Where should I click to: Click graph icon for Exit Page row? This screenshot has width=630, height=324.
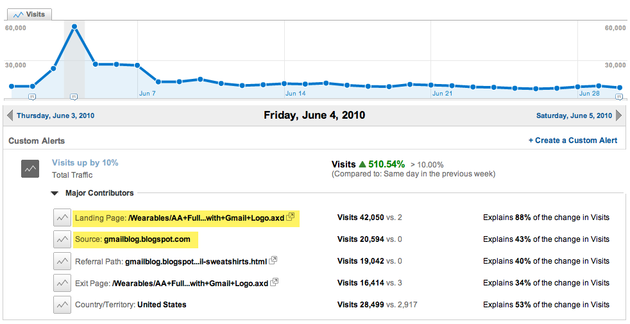[62, 283]
